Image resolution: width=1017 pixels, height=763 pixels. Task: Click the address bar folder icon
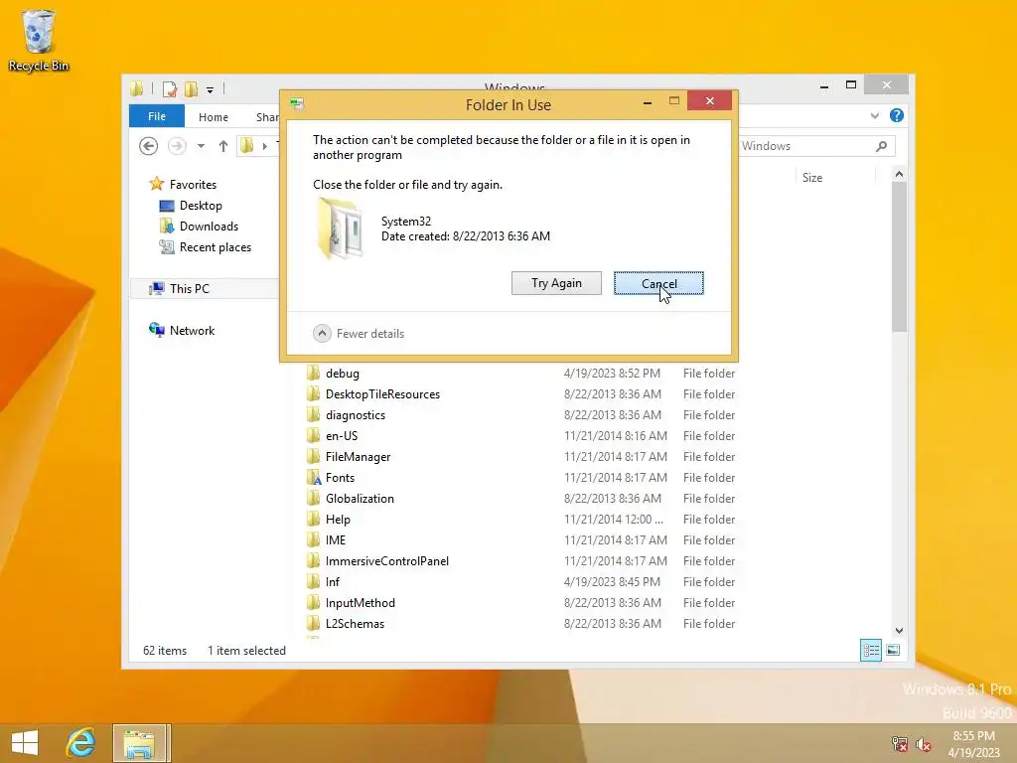[247, 146]
